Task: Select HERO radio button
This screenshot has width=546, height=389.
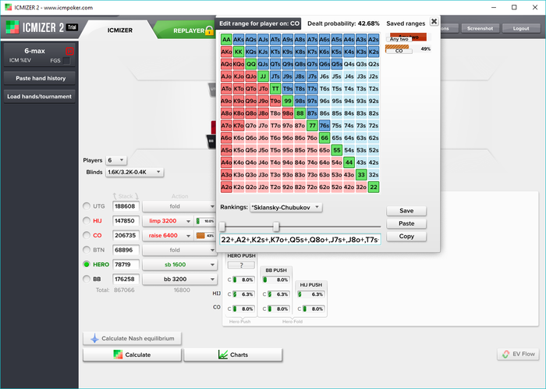Action: point(87,264)
